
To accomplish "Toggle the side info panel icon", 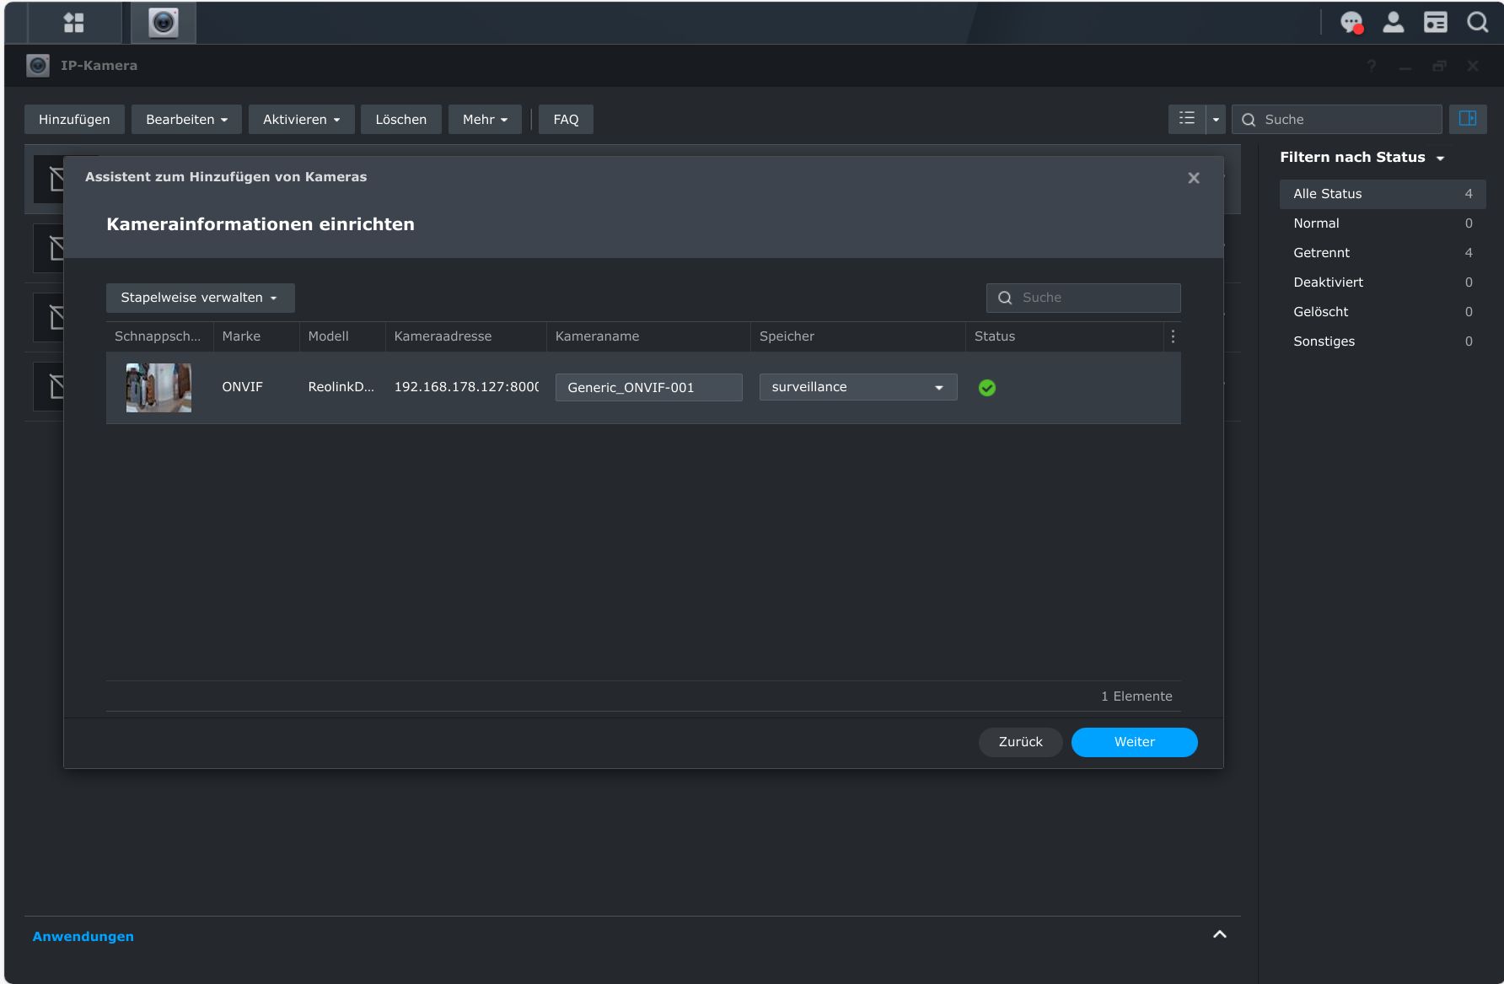I will [x=1468, y=119].
